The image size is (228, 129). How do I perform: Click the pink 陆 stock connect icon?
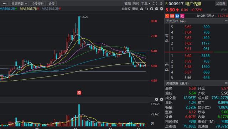pos(182,16)
